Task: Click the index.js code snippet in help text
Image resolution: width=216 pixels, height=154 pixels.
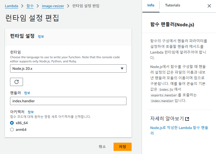Action: (166, 90)
